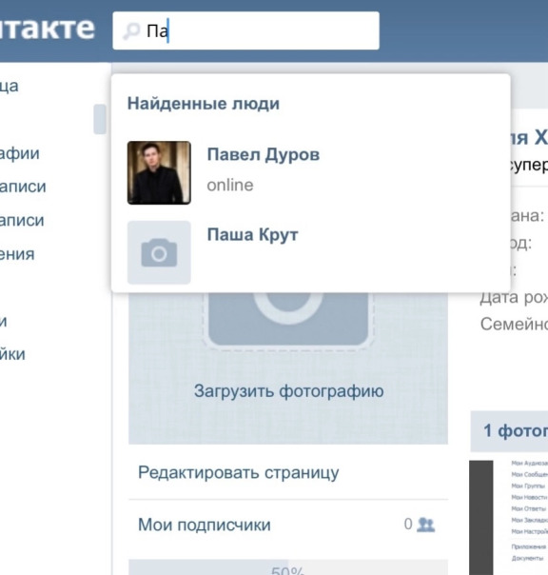Open the 1 фотография album header
The width and height of the screenshot is (548, 575).
pyautogui.click(x=510, y=431)
